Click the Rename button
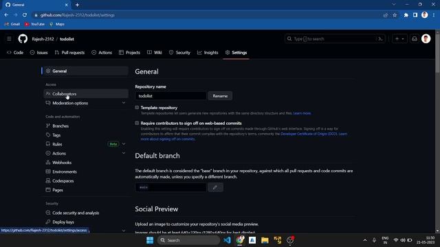This screenshot has height=247, width=440. tap(220, 96)
